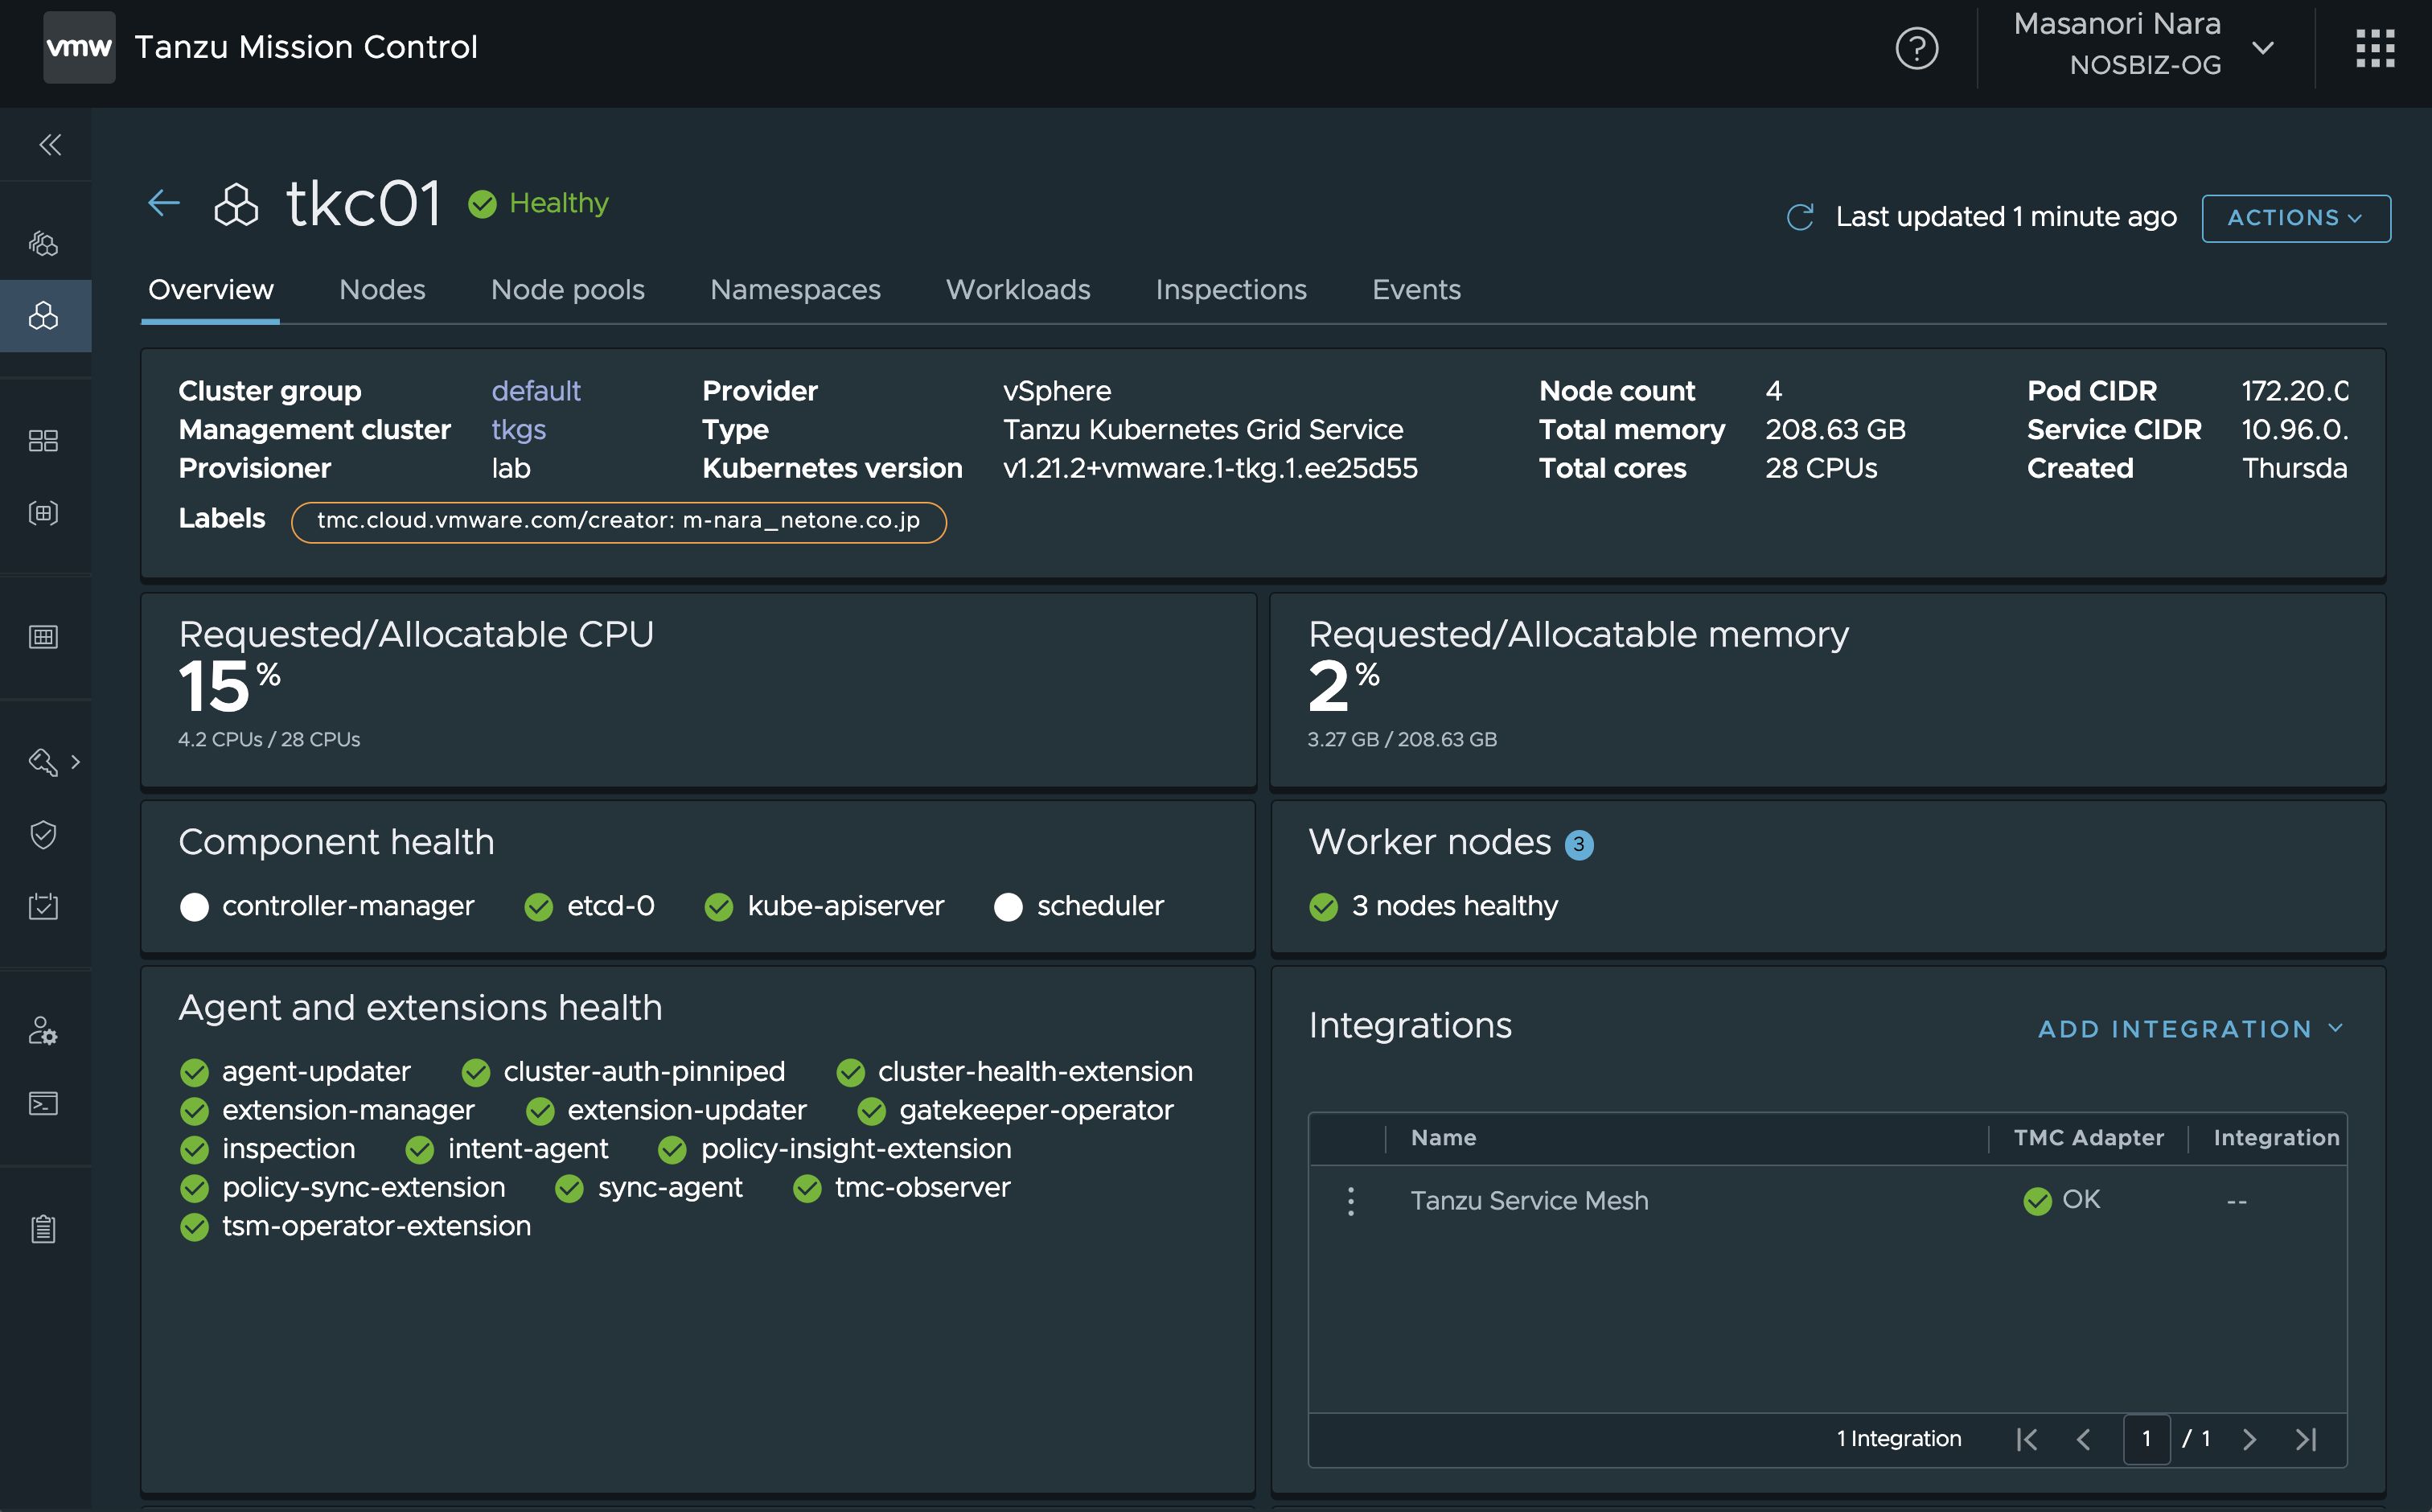Click the tmc.cloud.vmware.com/creator label chip
The width and height of the screenshot is (2432, 1512).
619,522
